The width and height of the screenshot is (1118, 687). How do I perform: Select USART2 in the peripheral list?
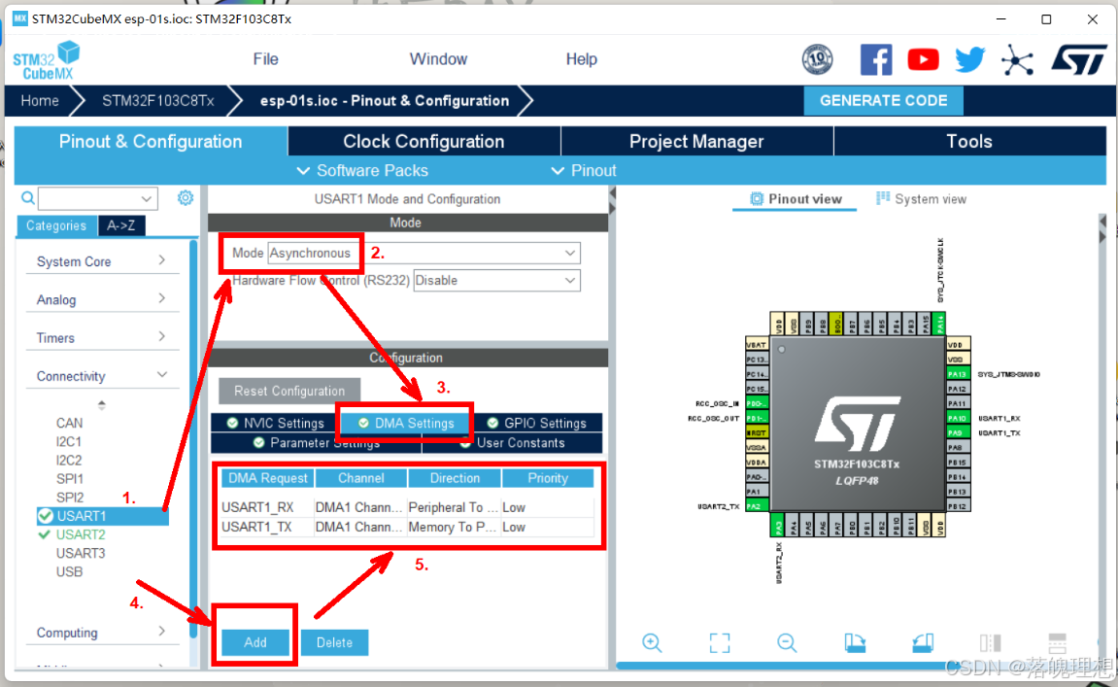point(81,534)
